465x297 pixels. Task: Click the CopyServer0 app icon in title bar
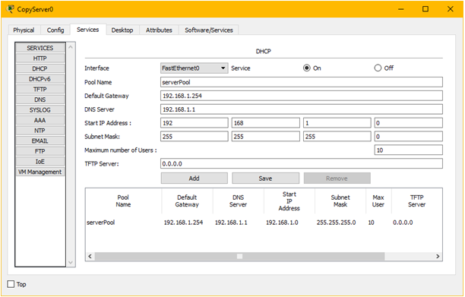[x=10, y=9]
